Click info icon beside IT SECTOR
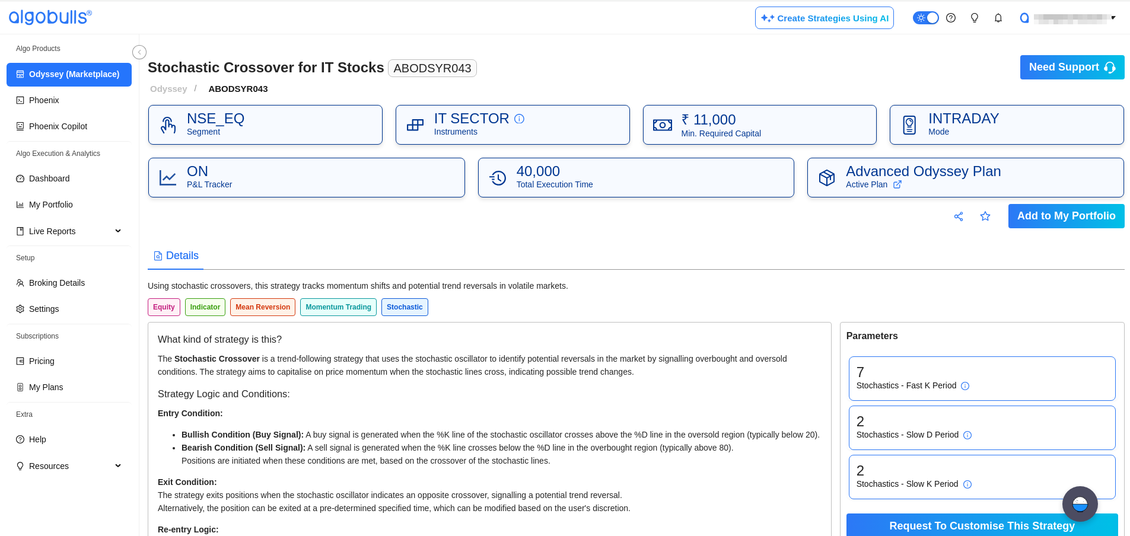The width and height of the screenshot is (1130, 536). click(x=519, y=119)
